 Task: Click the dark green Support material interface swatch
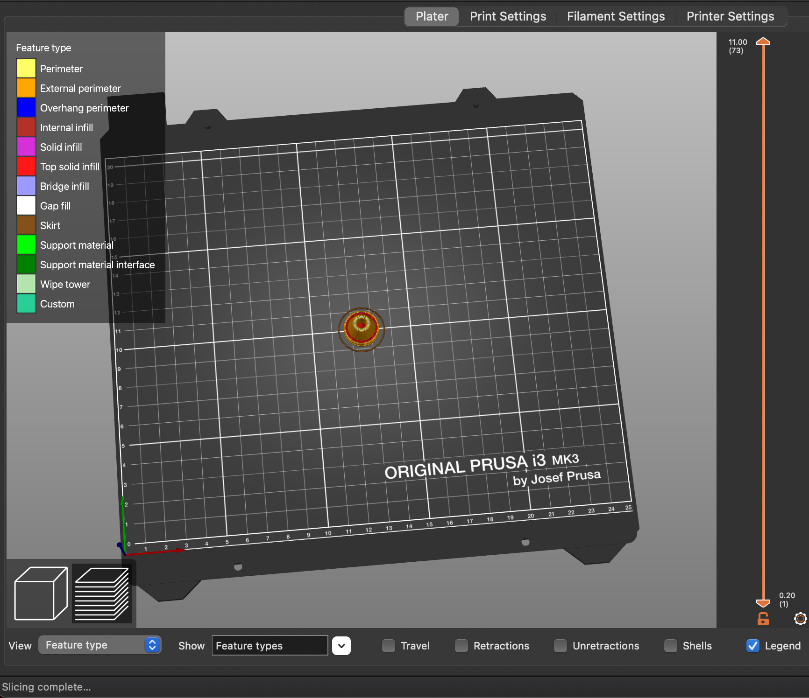[26, 264]
